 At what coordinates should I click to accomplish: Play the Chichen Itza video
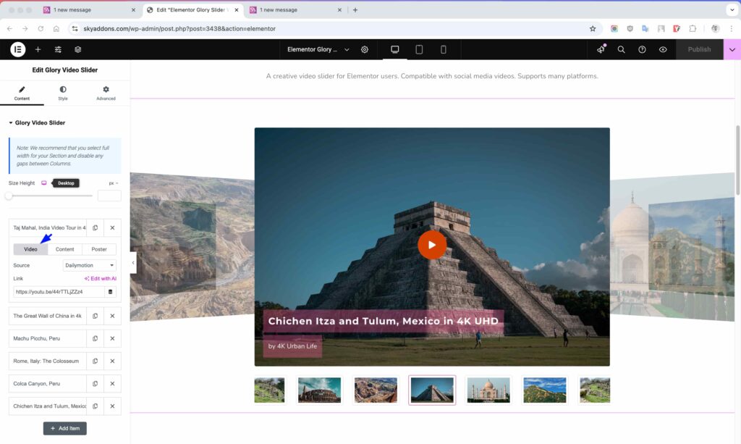432,245
